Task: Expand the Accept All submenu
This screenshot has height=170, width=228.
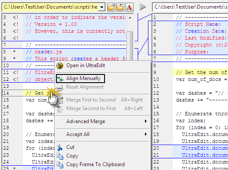Action: pos(103,134)
